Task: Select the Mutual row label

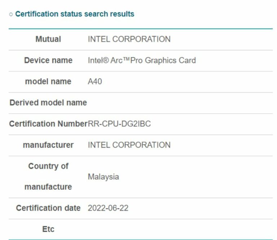Action: tap(48, 39)
